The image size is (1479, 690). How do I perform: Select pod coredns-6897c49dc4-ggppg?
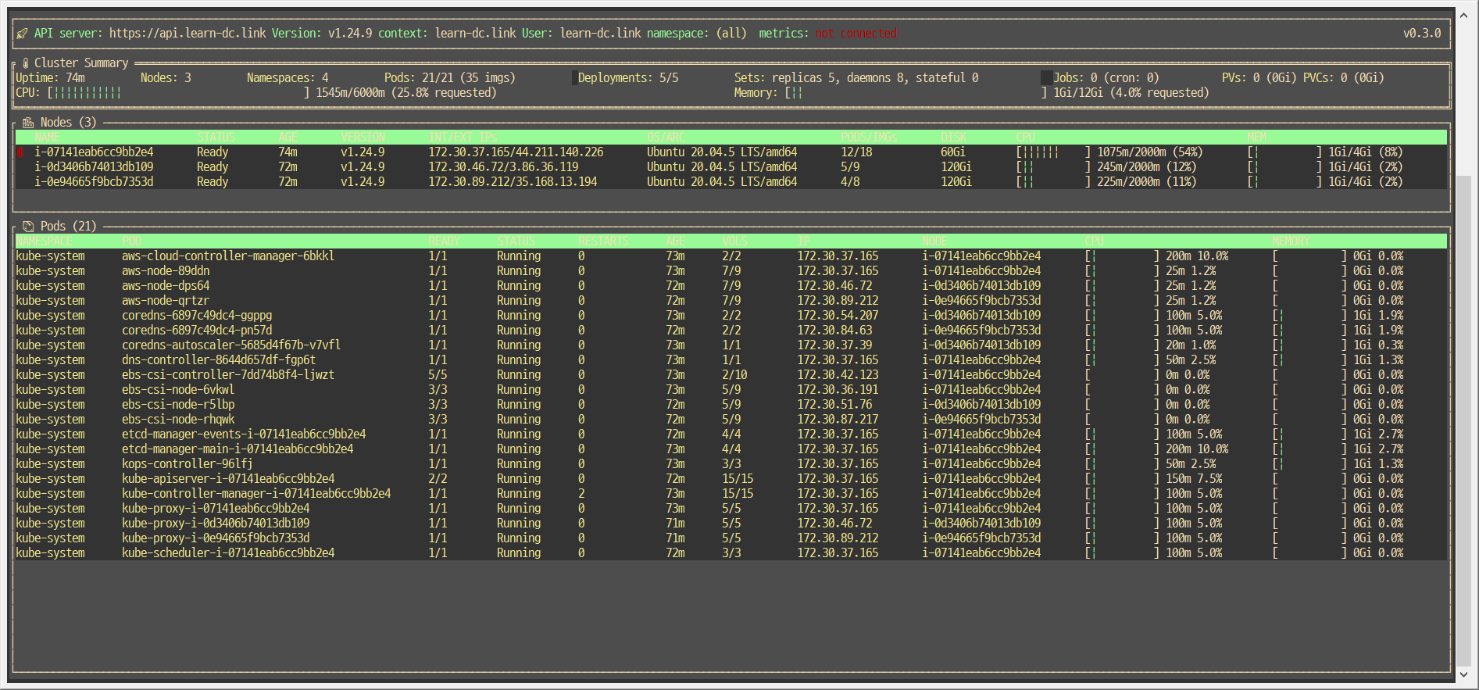731,316
